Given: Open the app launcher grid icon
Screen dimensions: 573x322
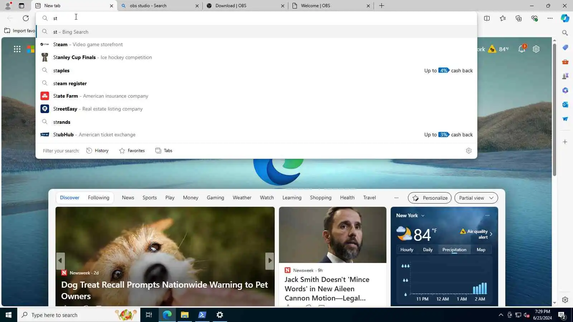Looking at the screenshot, I should coord(17,49).
